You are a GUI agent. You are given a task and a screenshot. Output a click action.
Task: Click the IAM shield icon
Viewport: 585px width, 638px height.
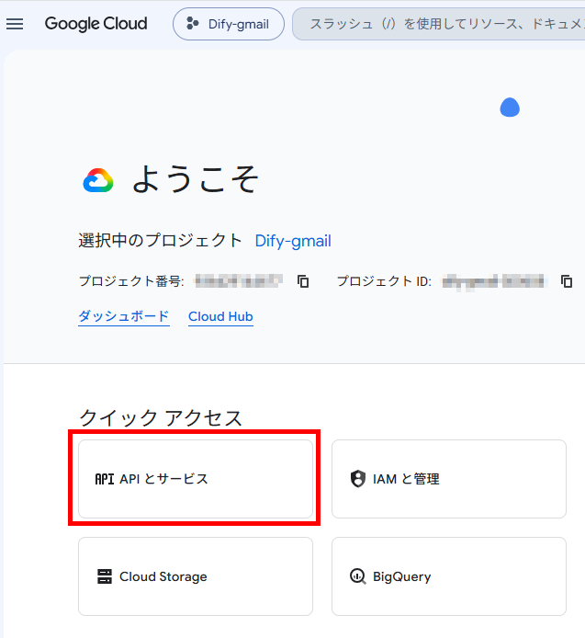(x=358, y=479)
